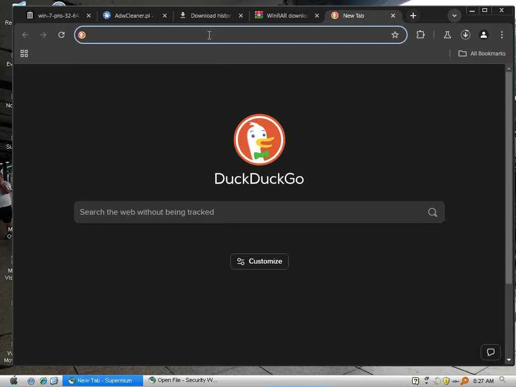Open the three-dot browser menu
Screen dimensions: 516x387
click(x=501, y=35)
